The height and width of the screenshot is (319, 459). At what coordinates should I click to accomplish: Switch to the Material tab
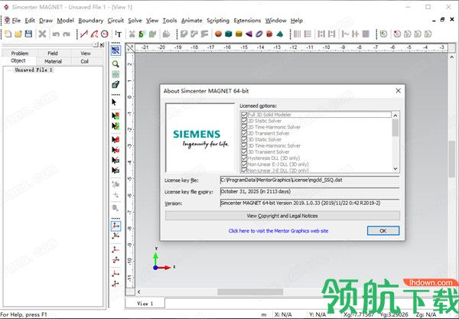click(54, 61)
